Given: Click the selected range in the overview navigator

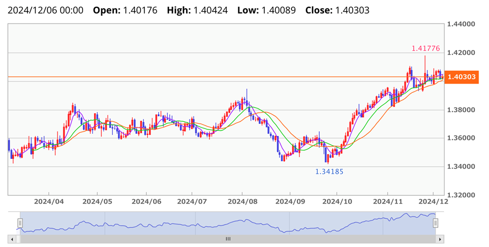Looking at the screenshot, I should [x=228, y=224].
